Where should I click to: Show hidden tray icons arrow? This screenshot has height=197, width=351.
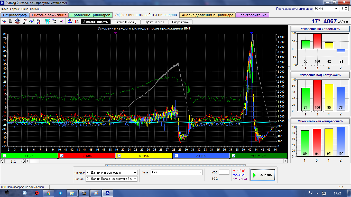(x=318, y=193)
